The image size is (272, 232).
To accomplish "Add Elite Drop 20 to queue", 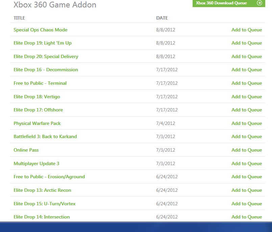I will (x=247, y=56).
